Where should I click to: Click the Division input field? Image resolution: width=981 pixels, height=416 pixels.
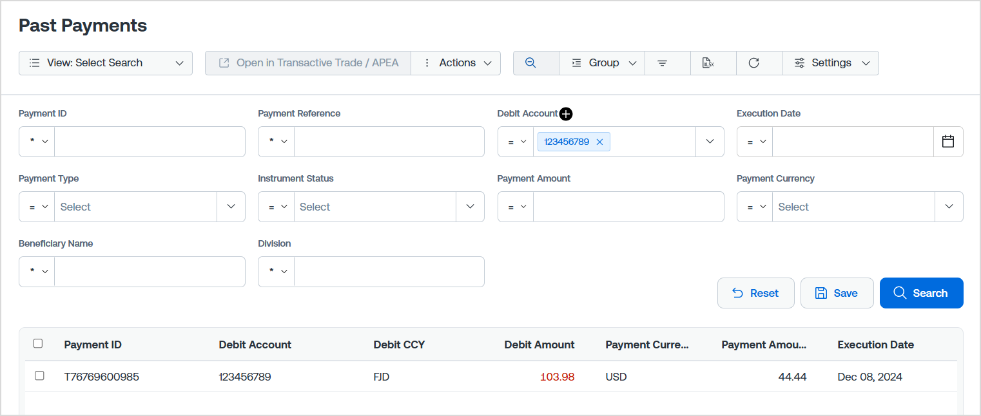tap(389, 272)
